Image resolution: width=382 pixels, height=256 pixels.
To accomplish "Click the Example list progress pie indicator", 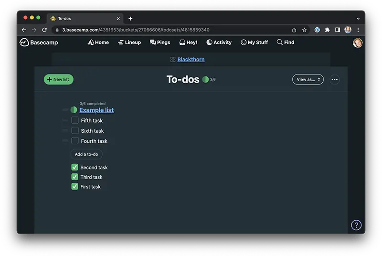I will (x=74, y=110).
